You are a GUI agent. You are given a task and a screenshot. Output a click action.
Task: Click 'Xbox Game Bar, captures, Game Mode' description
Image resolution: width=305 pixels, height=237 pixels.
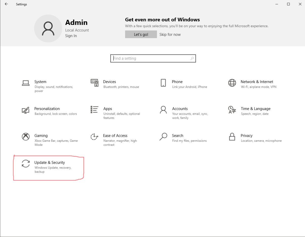click(56, 143)
